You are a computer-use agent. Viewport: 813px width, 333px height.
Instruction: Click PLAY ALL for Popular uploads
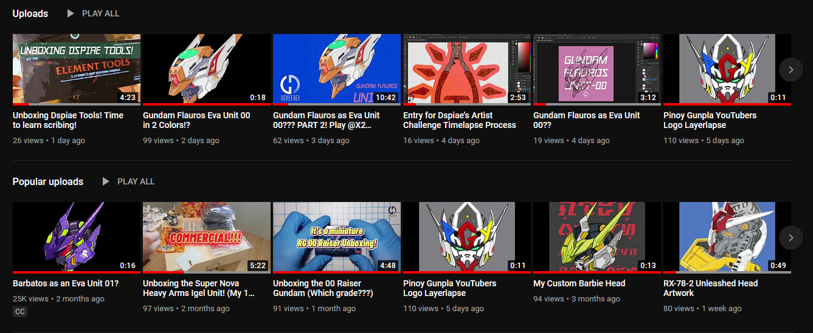[136, 181]
